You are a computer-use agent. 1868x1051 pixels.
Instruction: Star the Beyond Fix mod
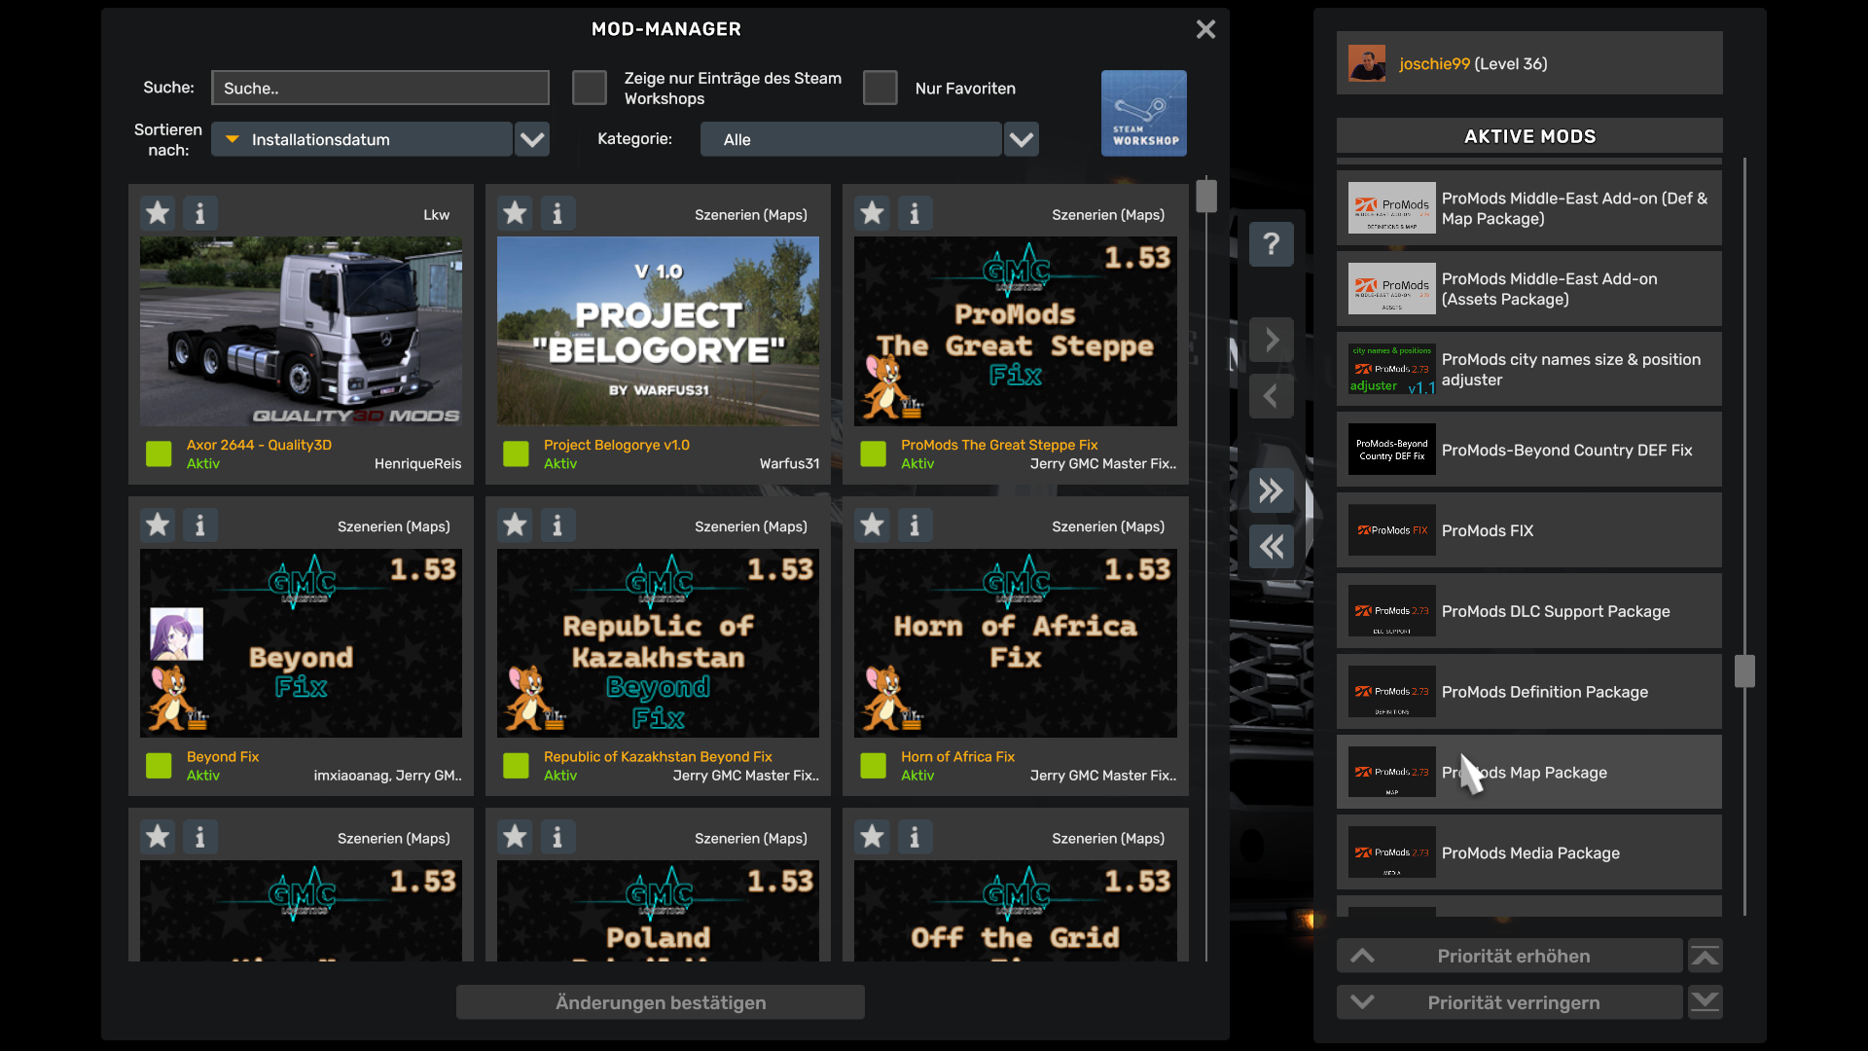point(158,525)
